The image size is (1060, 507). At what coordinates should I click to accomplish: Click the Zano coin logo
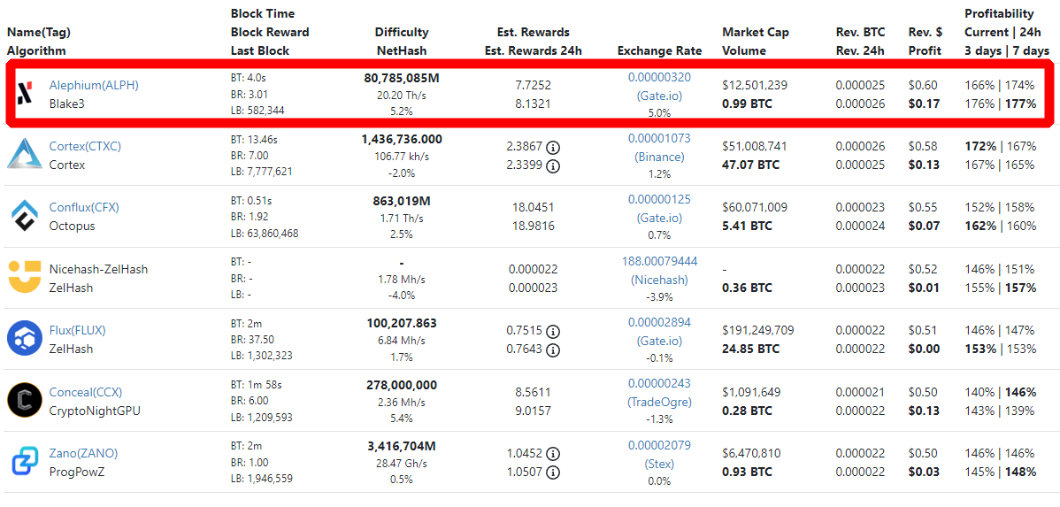25,462
